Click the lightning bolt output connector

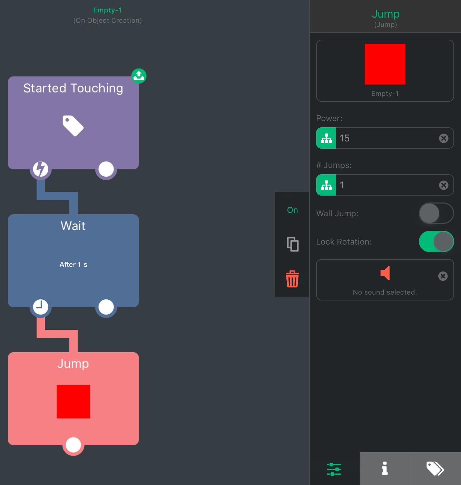pos(40,169)
